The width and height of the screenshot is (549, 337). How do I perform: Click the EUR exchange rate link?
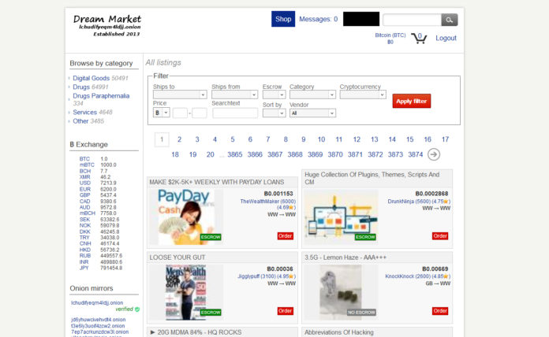[x=84, y=189]
